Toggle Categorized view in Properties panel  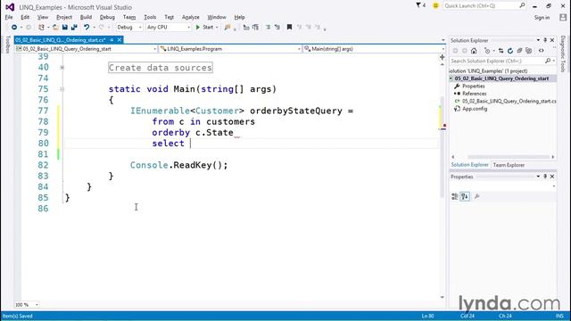point(455,196)
